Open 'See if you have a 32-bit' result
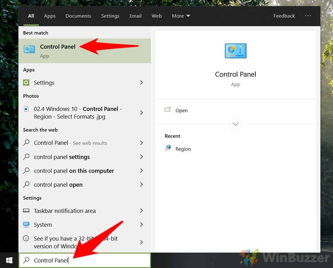The image size is (333, 268). pyautogui.click(x=75, y=242)
